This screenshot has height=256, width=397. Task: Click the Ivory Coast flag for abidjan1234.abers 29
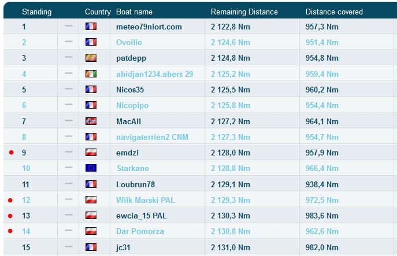click(x=91, y=74)
